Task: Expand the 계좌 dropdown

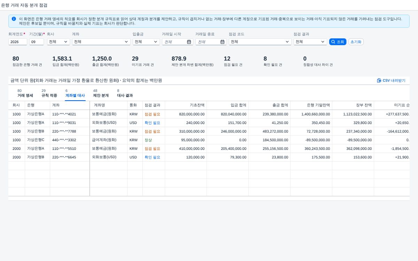Action: (x=126, y=42)
